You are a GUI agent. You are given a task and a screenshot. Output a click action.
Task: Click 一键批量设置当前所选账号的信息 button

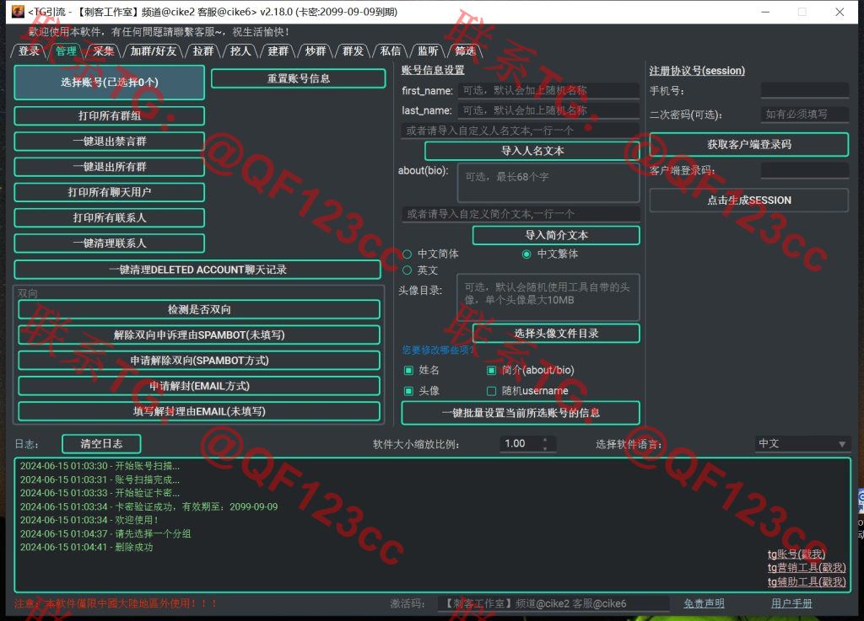pyautogui.click(x=521, y=413)
